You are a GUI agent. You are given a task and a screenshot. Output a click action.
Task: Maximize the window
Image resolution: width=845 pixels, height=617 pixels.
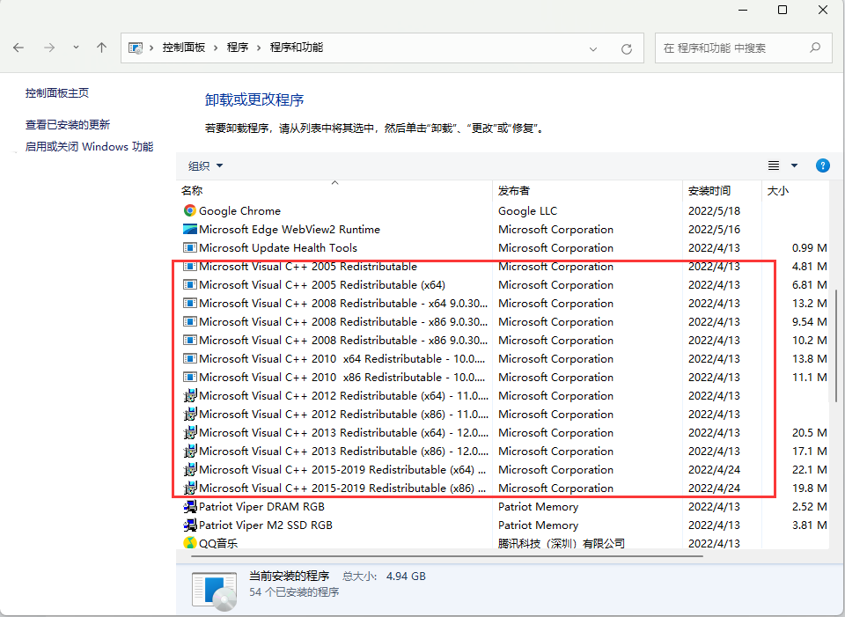tap(783, 10)
